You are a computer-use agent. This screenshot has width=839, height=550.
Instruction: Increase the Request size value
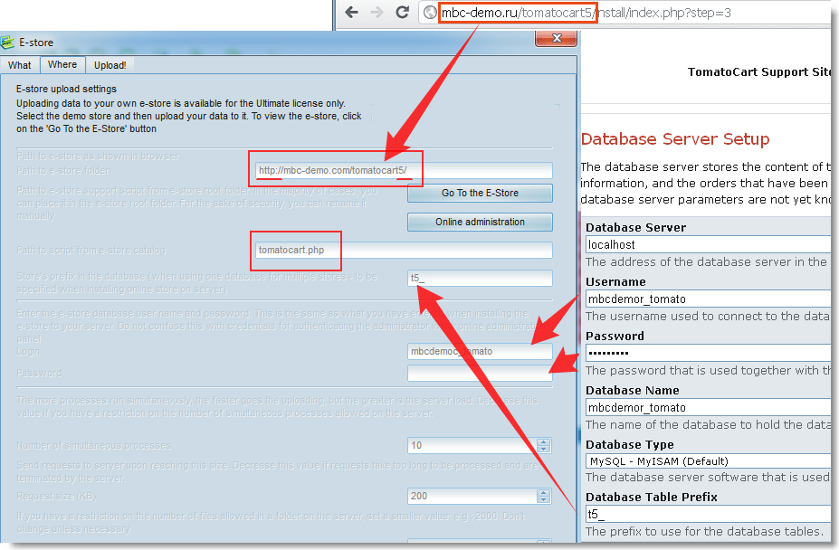tap(543, 492)
